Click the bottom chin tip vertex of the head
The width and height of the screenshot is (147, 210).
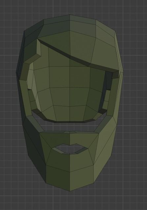(70, 191)
